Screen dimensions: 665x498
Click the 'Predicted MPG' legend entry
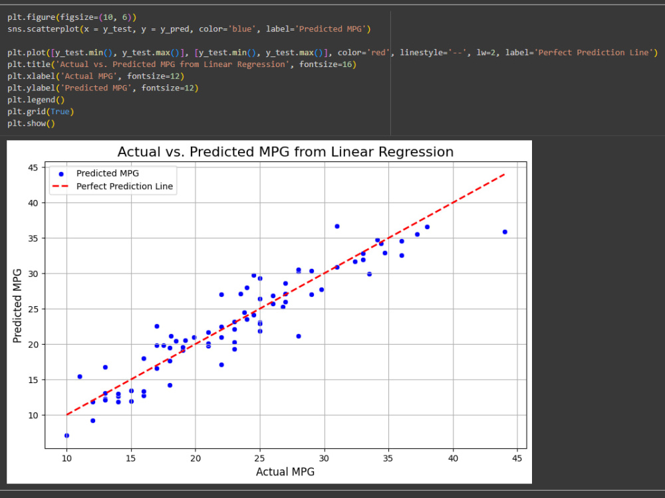108,173
